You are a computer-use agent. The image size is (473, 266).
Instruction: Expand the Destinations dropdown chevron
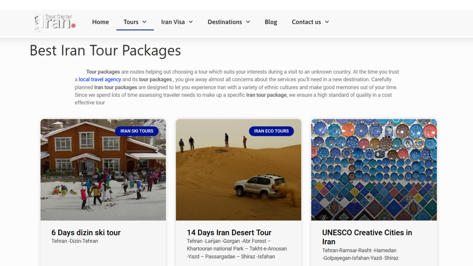pos(248,22)
